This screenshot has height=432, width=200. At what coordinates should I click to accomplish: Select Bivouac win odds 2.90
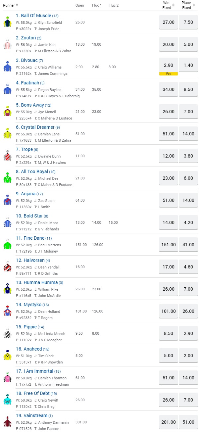point(169,65)
